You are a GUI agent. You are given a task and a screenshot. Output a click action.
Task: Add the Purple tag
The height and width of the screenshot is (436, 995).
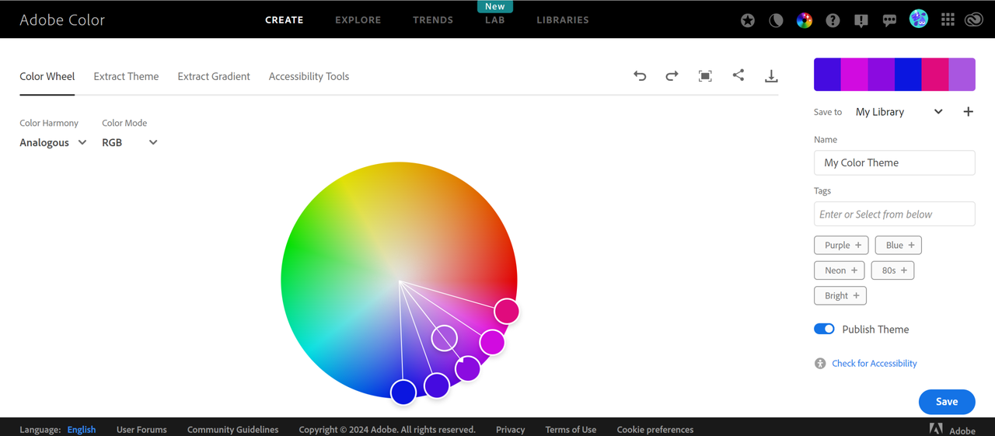click(842, 245)
